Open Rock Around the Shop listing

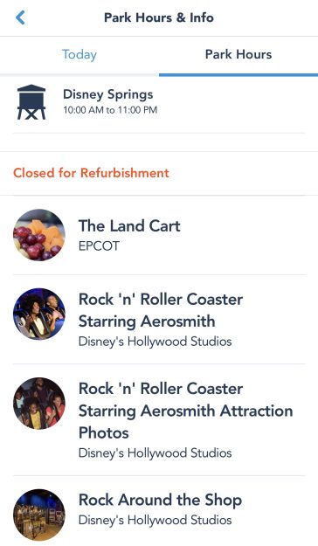159,511
